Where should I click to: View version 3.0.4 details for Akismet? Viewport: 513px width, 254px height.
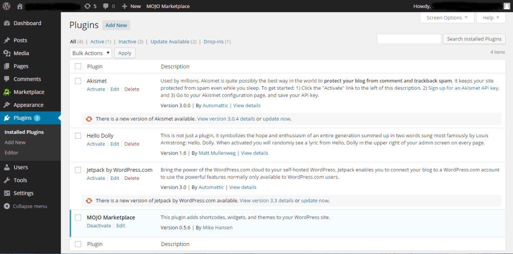pos(226,119)
